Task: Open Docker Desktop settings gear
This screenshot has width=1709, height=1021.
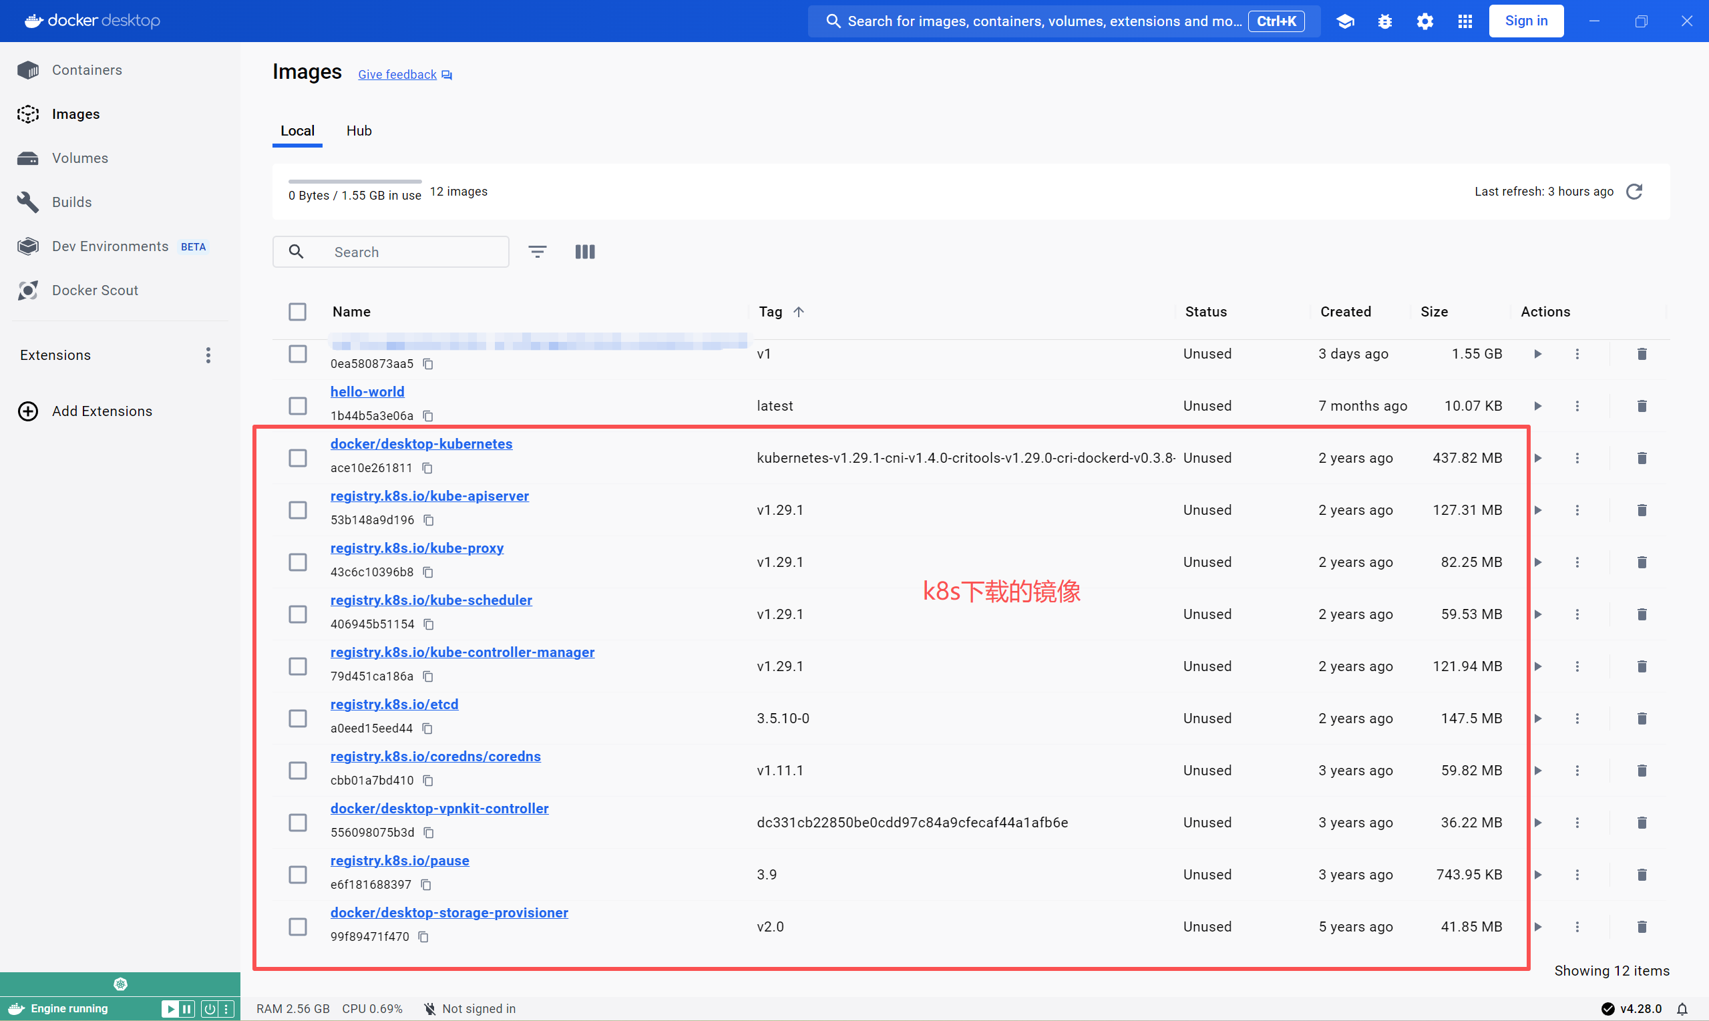Action: click(x=1425, y=21)
